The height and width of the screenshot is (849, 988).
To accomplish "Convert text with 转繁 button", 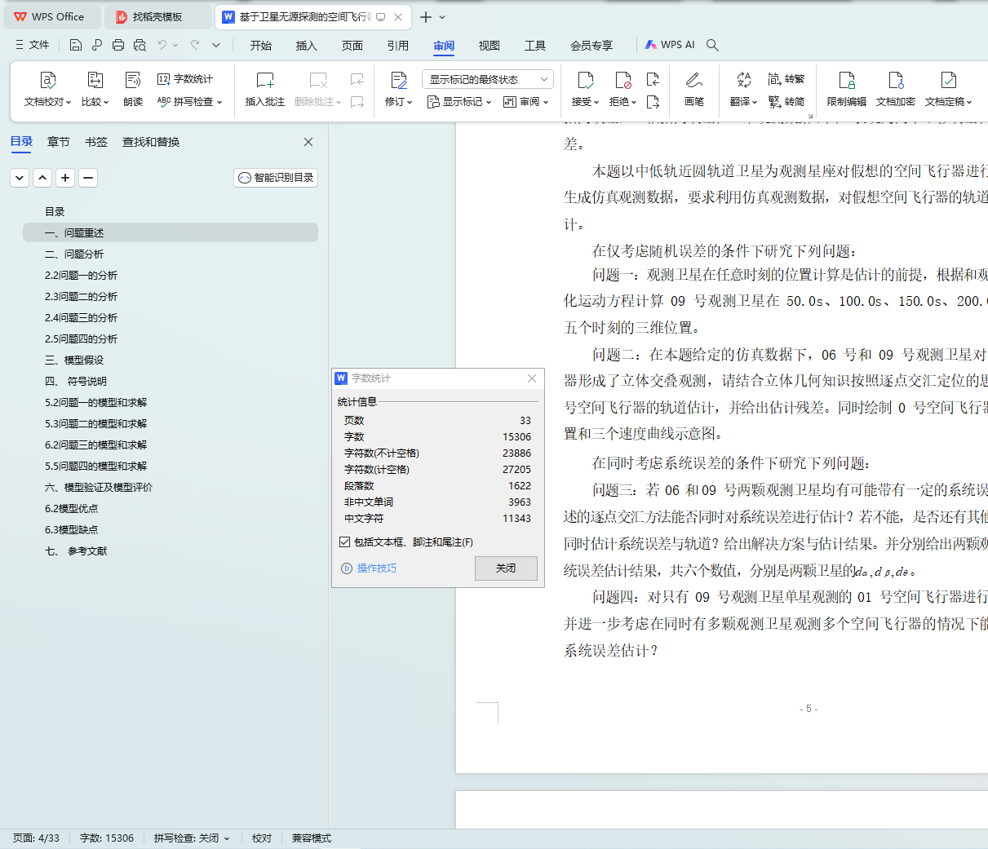I will pyautogui.click(x=786, y=79).
